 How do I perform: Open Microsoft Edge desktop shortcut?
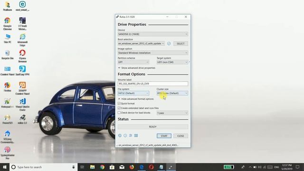[22, 40]
